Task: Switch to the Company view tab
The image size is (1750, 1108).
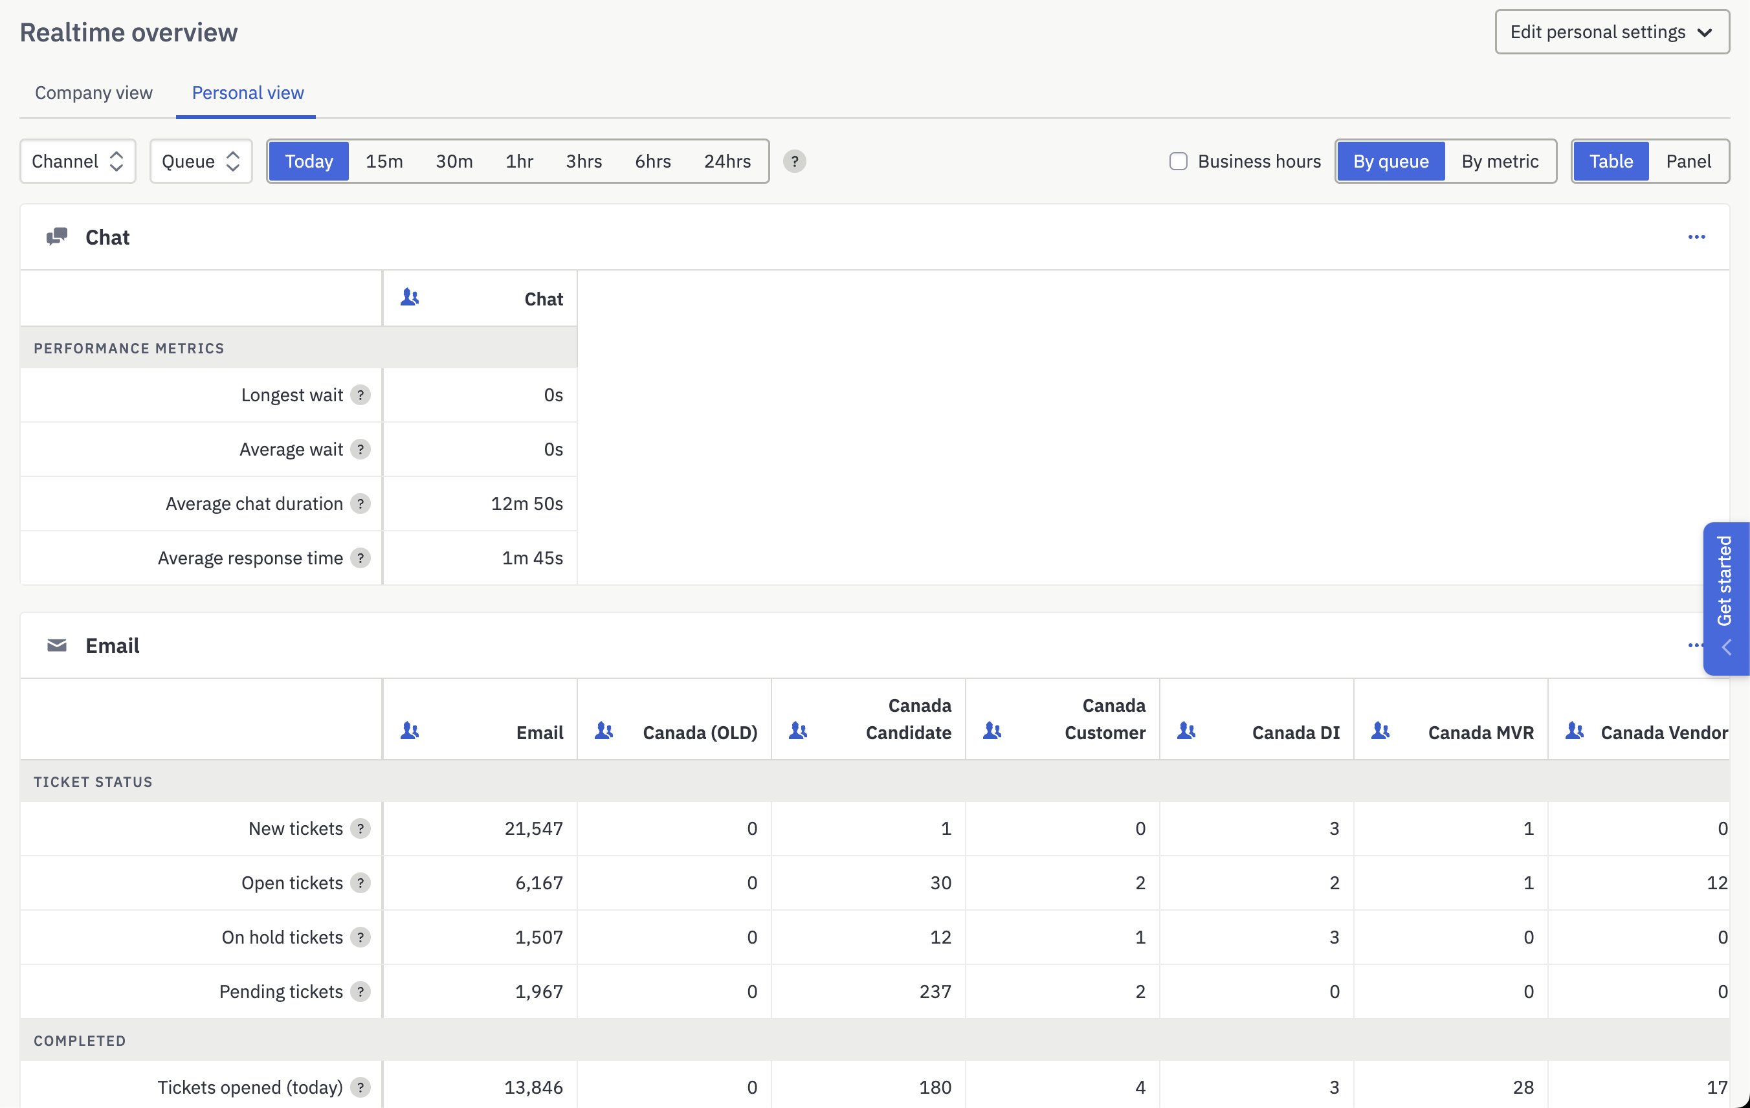Action: pos(94,93)
